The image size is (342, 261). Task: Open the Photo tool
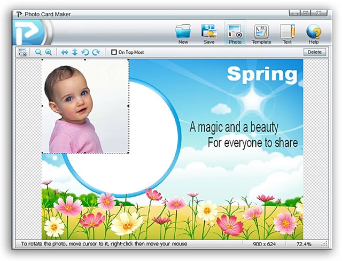tap(235, 33)
